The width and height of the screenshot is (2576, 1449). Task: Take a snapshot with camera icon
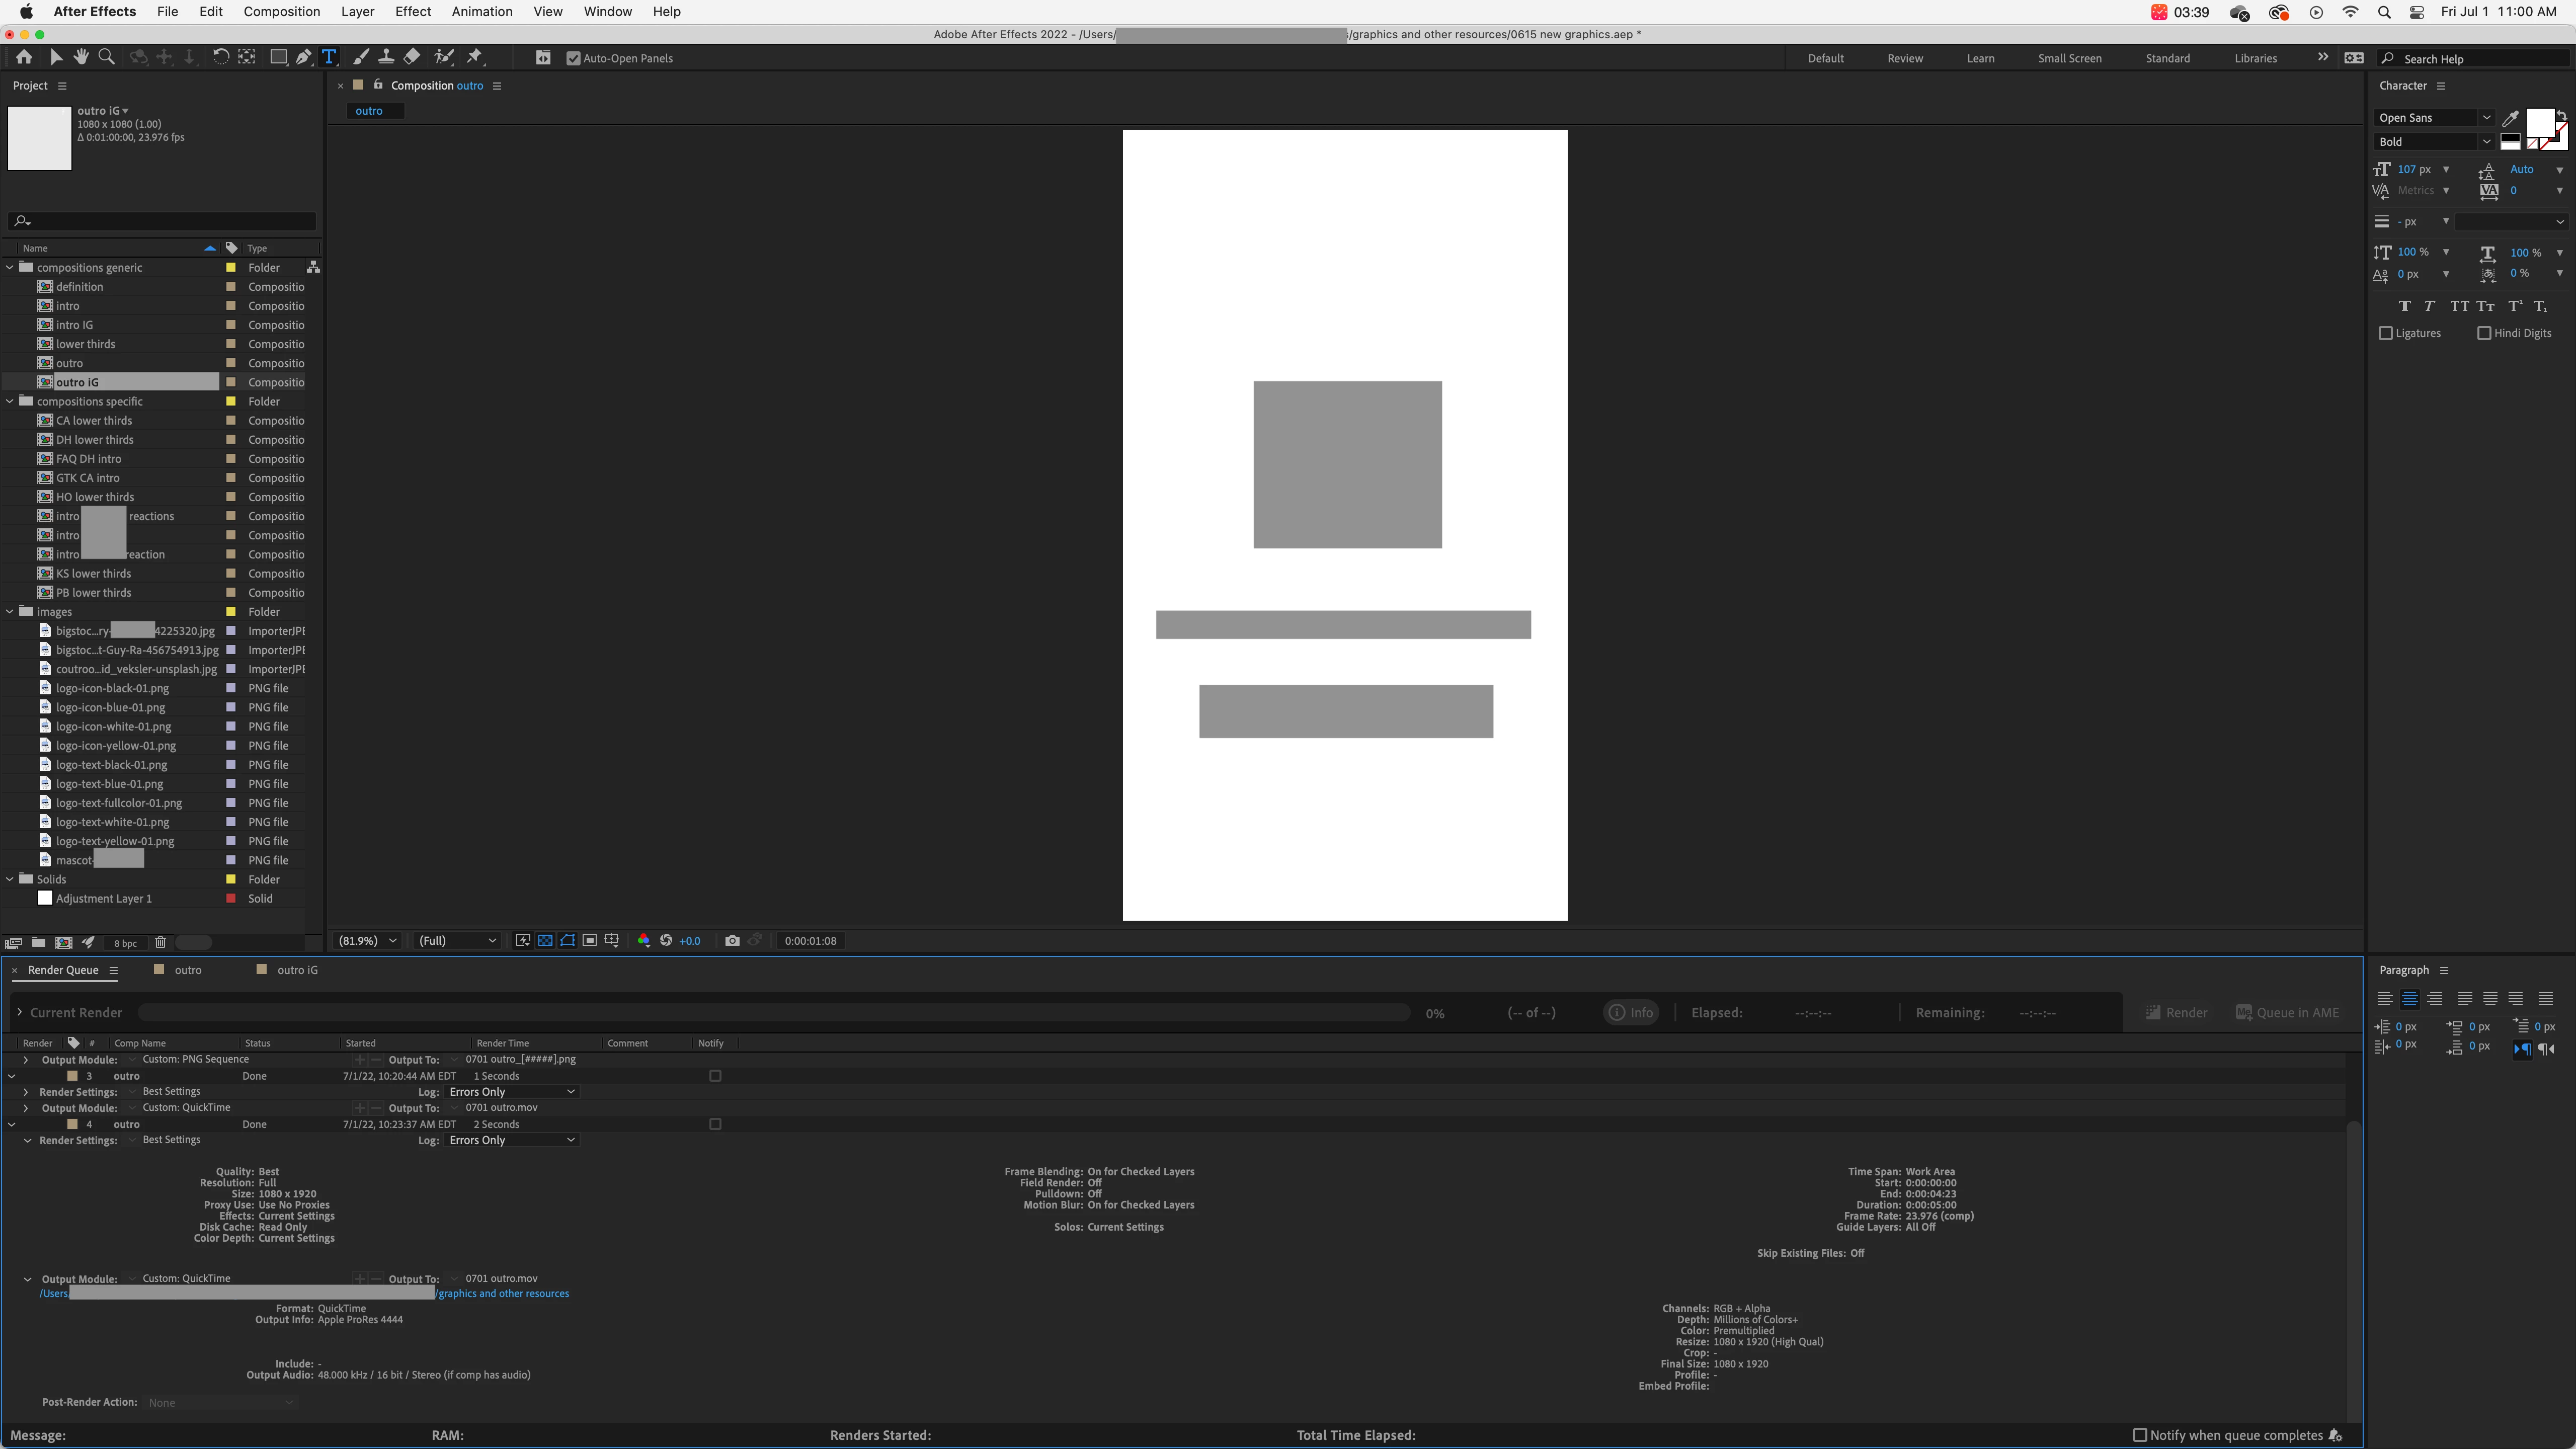pos(732,941)
